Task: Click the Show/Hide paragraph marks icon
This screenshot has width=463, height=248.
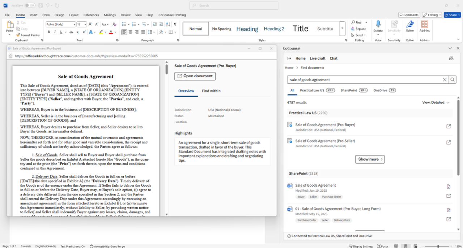Action: tap(175, 24)
